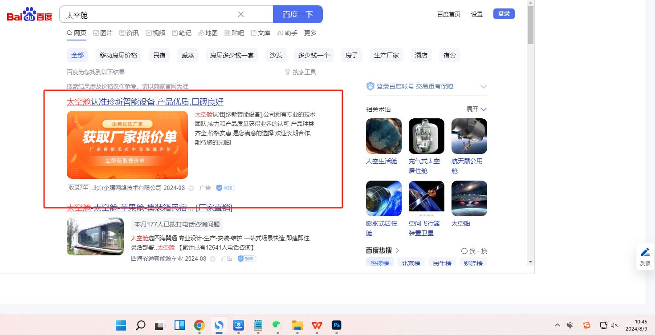
Task: Open the 搜索工具 filter options
Action: (x=301, y=72)
